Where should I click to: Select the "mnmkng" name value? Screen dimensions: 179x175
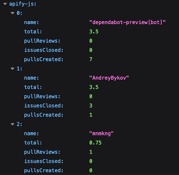pyautogui.click(x=101, y=133)
